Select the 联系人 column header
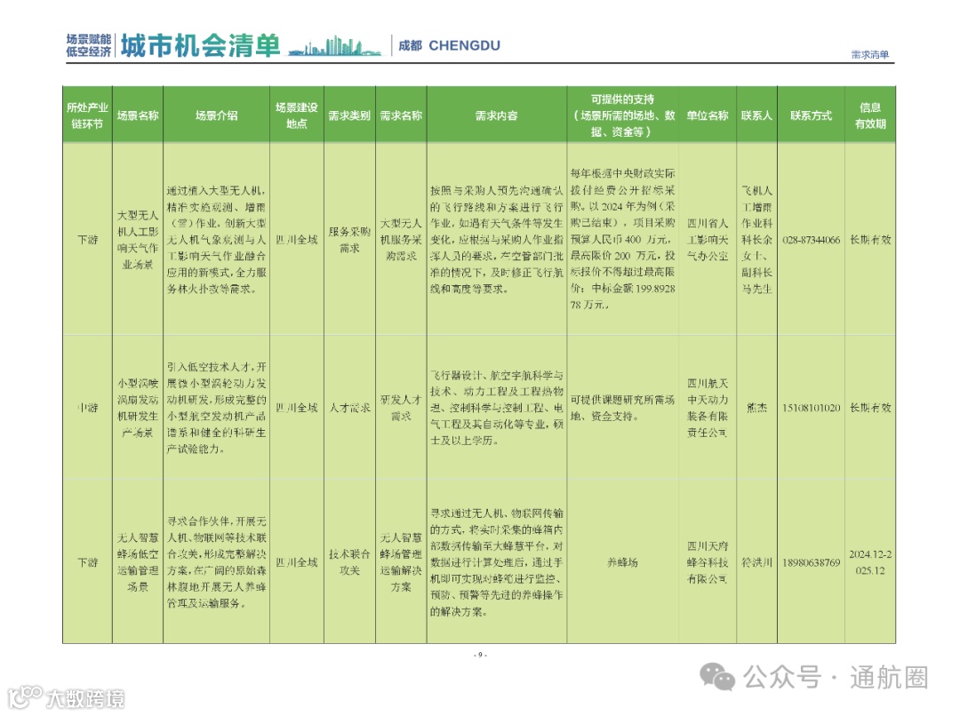The width and height of the screenshot is (960, 716). (756, 115)
